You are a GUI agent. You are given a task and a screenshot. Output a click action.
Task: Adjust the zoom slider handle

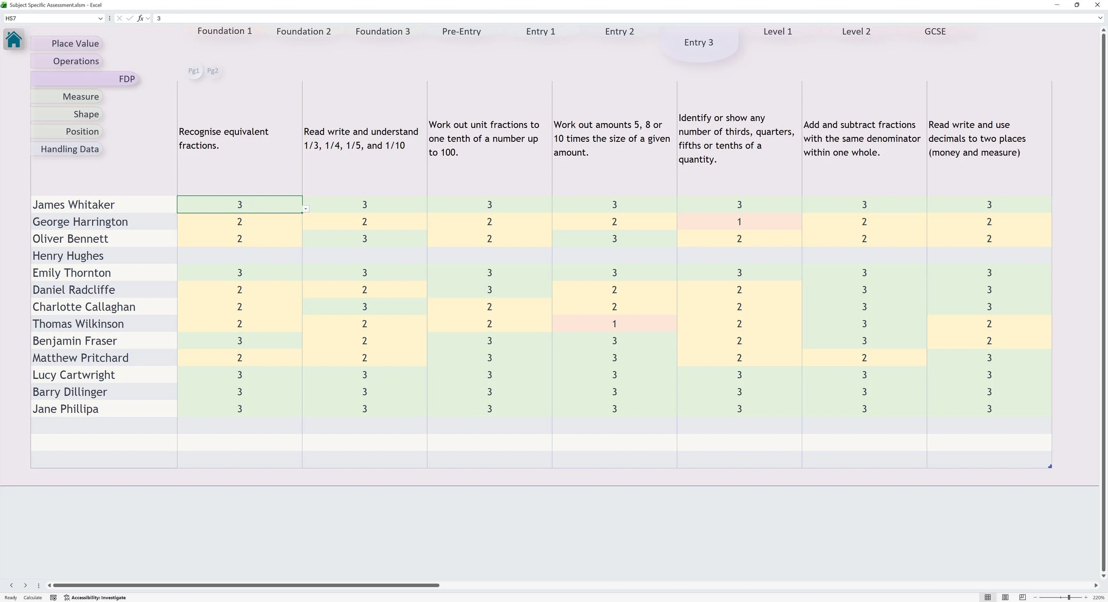(x=1069, y=598)
